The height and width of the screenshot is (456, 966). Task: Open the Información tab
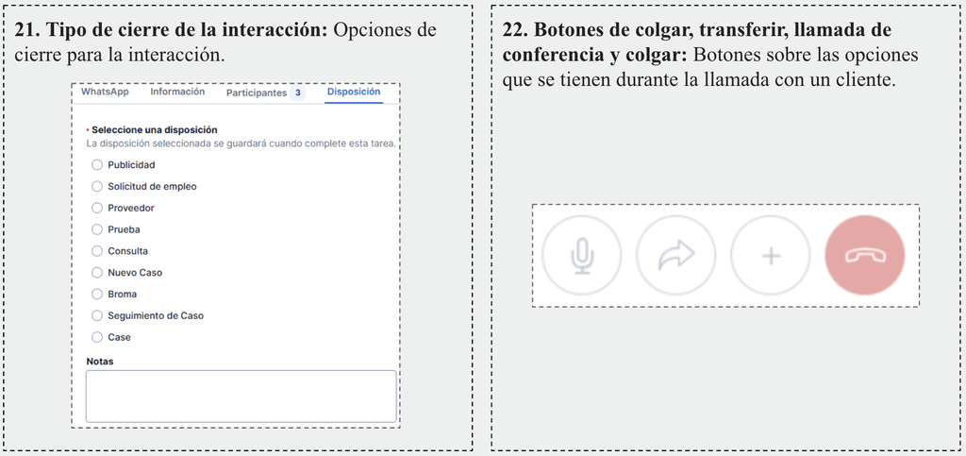[177, 93]
